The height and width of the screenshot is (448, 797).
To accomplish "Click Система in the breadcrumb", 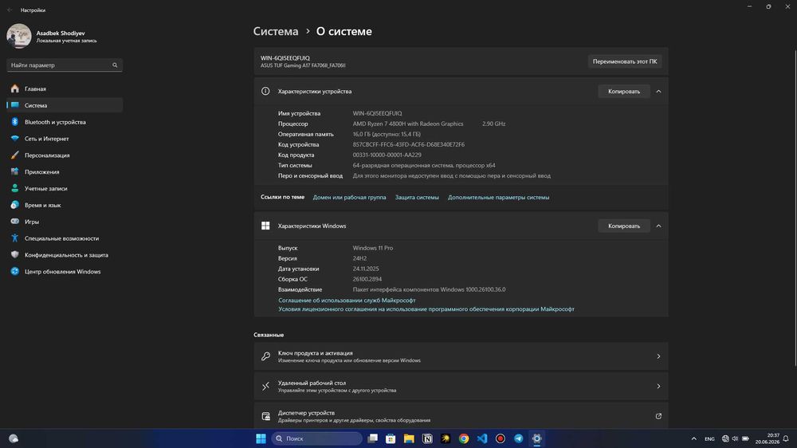I will pos(276,31).
